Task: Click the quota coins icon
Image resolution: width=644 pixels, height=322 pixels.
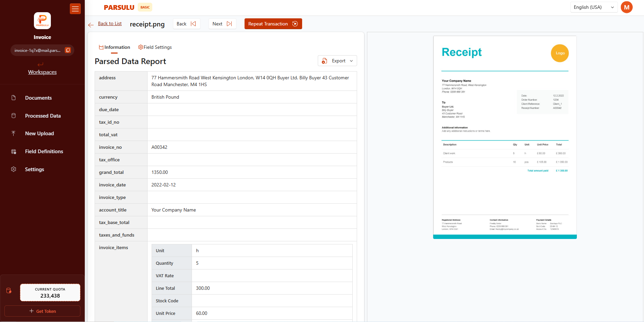Action: [9, 290]
